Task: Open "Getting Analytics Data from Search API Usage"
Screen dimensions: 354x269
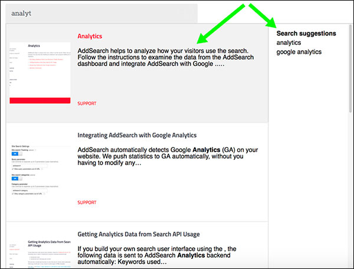Action: pos(139,234)
